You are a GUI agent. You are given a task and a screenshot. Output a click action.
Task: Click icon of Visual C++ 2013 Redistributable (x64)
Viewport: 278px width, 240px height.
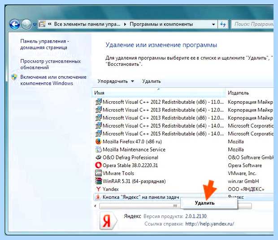click(x=98, y=110)
